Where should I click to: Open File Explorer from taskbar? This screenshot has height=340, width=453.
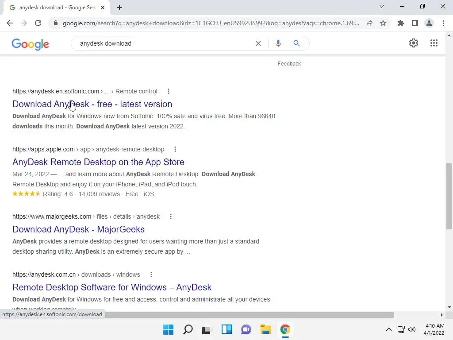(x=265, y=329)
